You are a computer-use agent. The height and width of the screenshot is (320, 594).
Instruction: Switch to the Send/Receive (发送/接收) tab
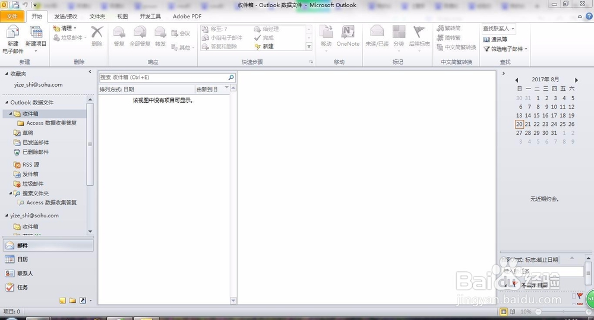65,16
